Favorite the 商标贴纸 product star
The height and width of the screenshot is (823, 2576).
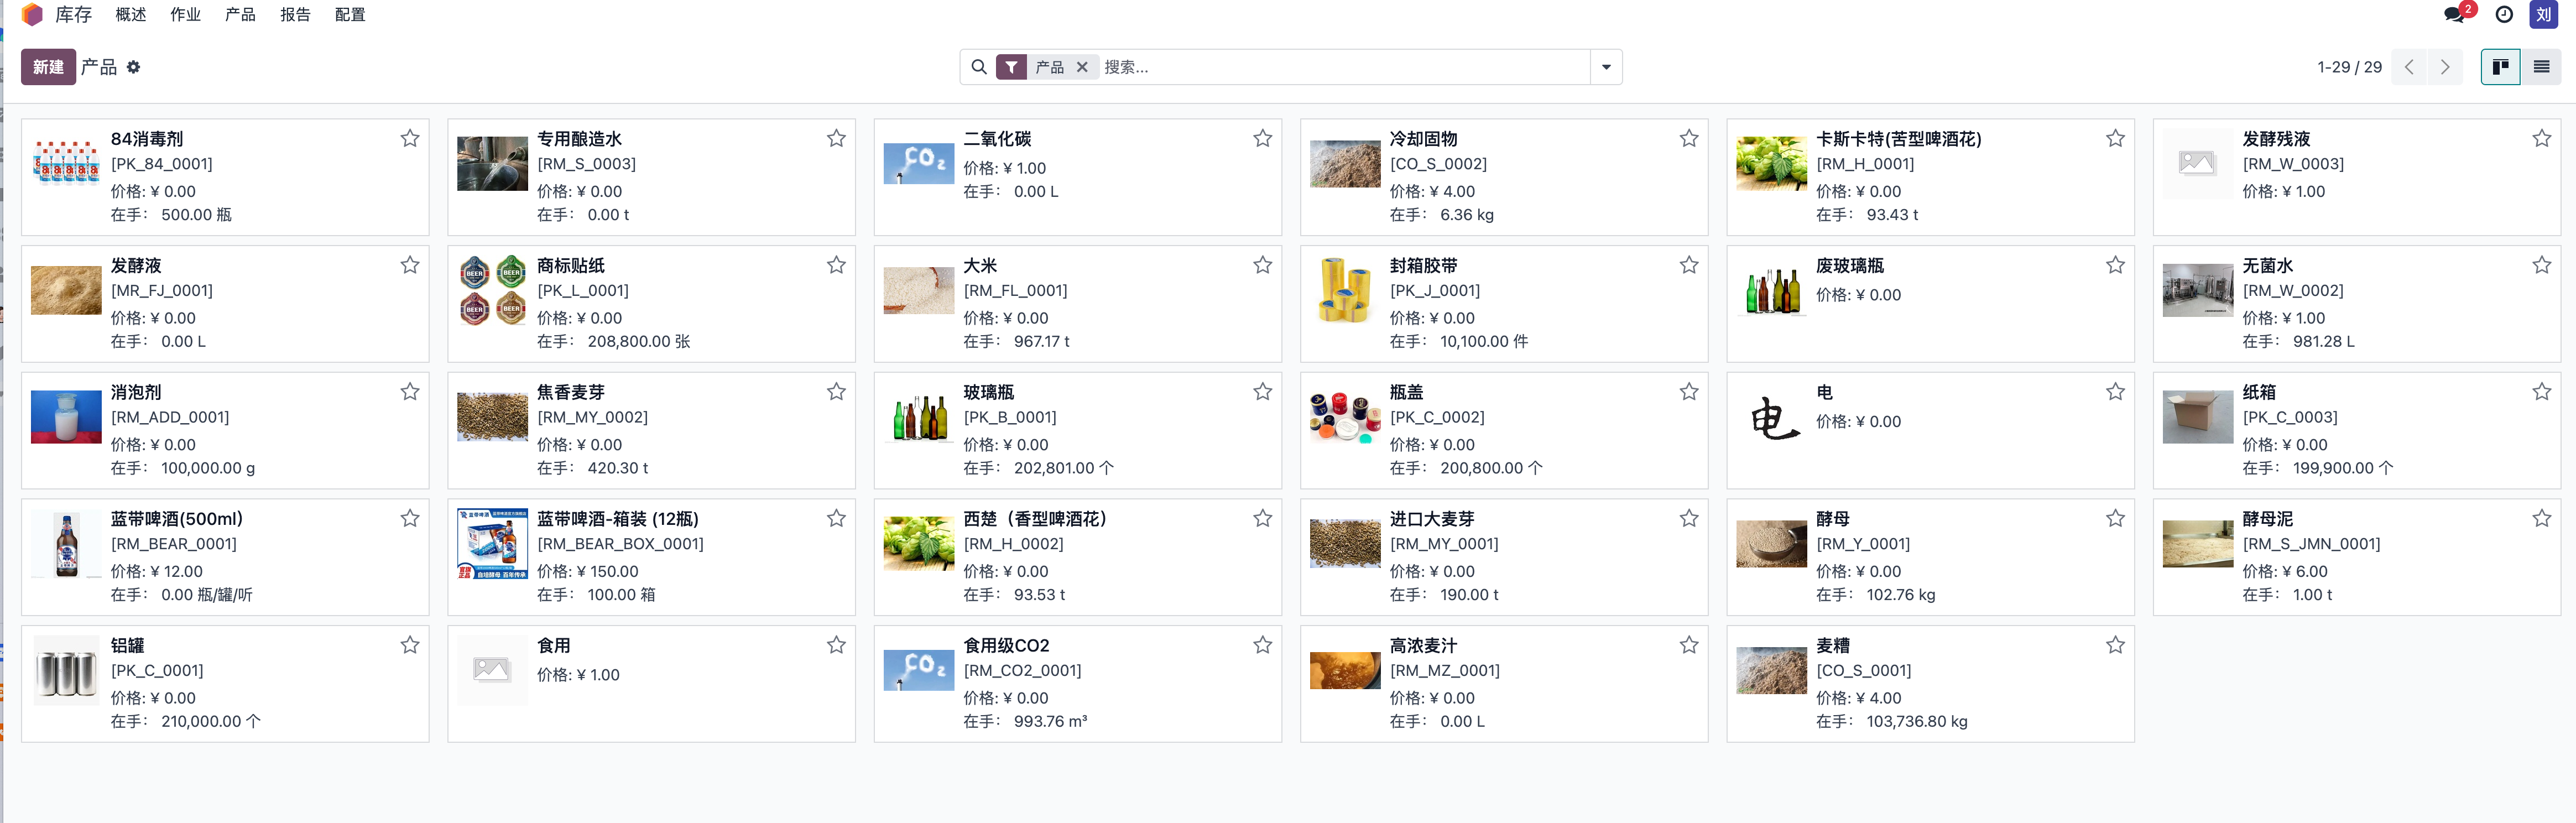[836, 265]
